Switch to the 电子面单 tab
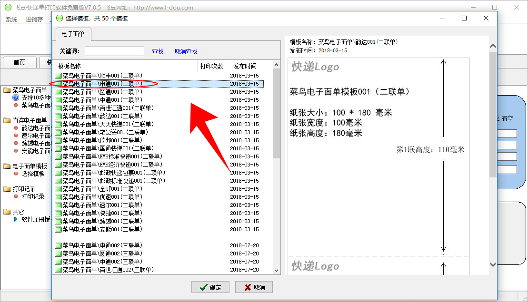Image resolution: width=528 pixels, height=302 pixels. click(73, 34)
